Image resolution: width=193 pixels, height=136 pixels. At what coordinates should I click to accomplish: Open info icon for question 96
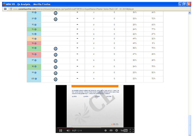pyautogui.click(x=35, y=54)
